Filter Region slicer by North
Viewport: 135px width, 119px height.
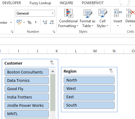point(89,80)
